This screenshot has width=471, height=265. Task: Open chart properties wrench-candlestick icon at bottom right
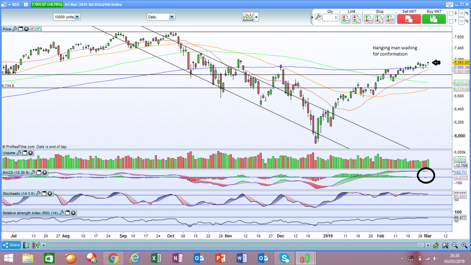436,246
